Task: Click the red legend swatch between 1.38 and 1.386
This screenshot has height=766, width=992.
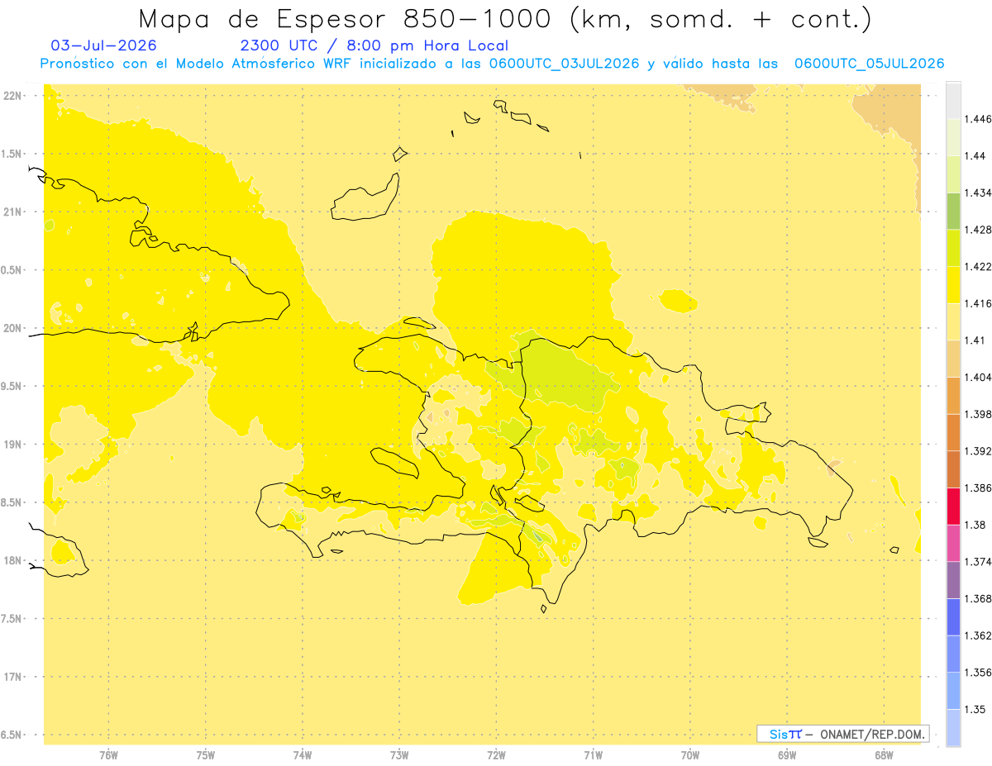Action: coord(953,507)
